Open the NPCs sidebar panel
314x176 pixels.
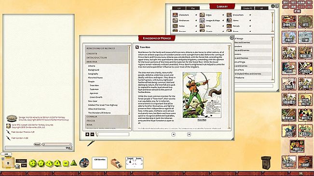tap(289, 53)
